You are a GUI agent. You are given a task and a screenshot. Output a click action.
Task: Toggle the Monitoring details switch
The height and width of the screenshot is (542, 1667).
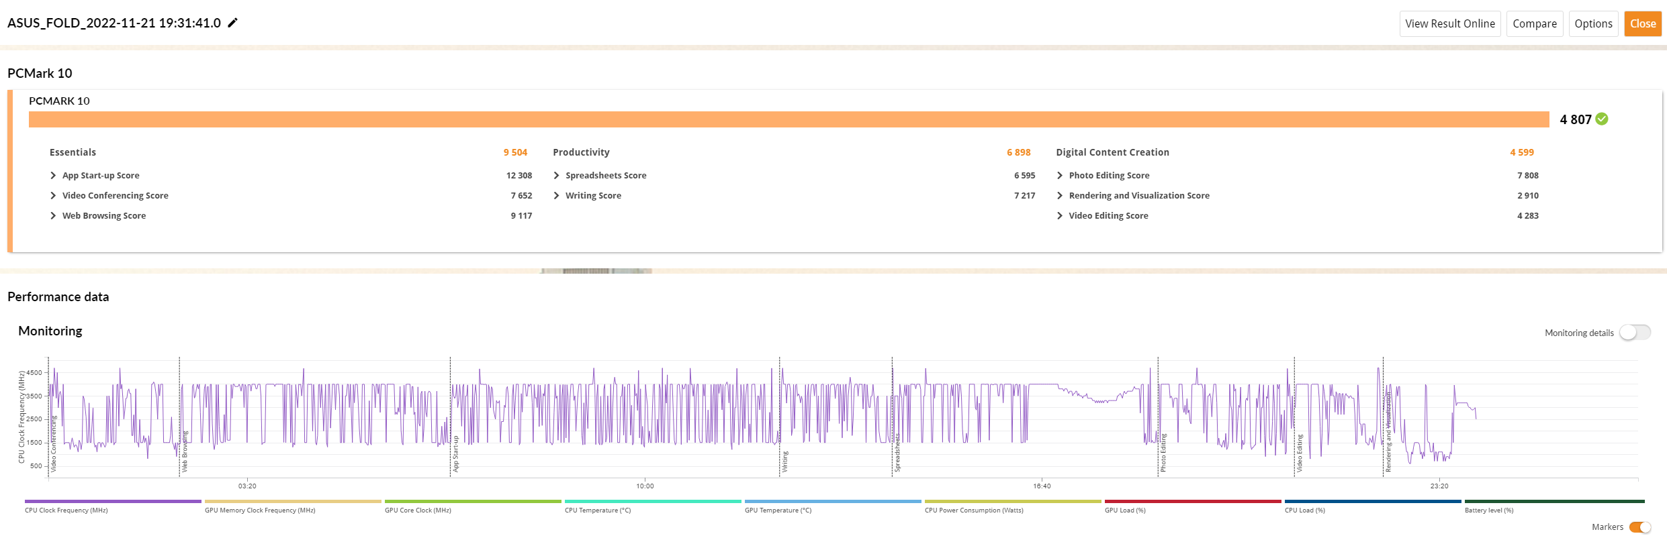coord(1635,332)
